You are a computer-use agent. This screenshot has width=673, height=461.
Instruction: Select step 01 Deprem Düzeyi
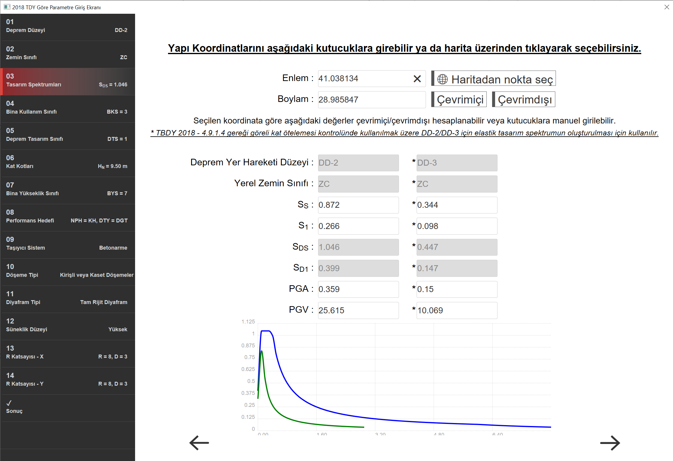click(68, 27)
